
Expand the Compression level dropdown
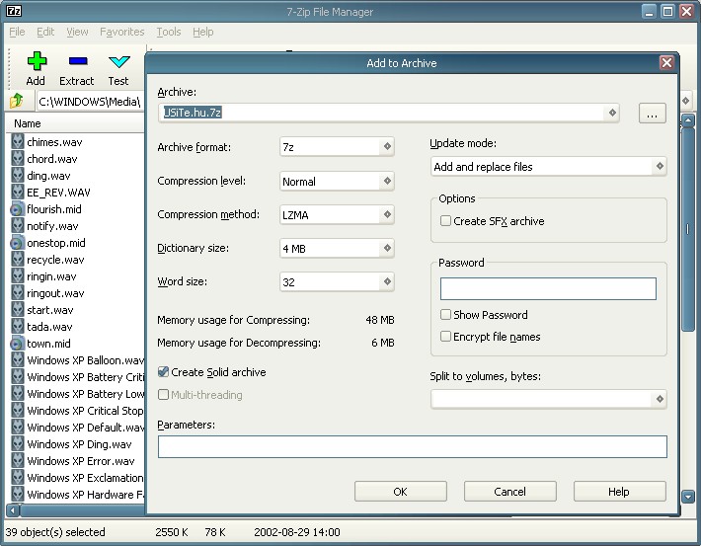pos(337,182)
